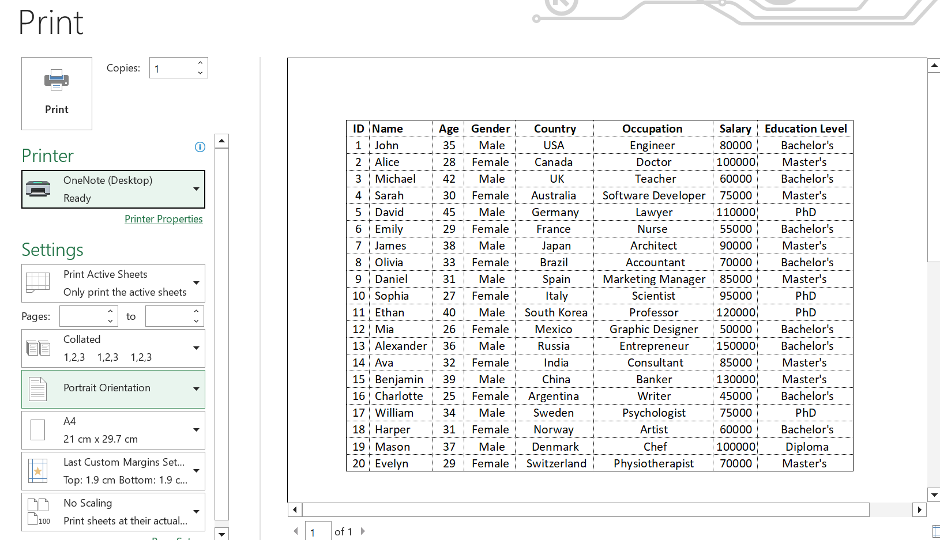Go to next preview page arrow
The height and width of the screenshot is (540, 940).
pyautogui.click(x=363, y=531)
